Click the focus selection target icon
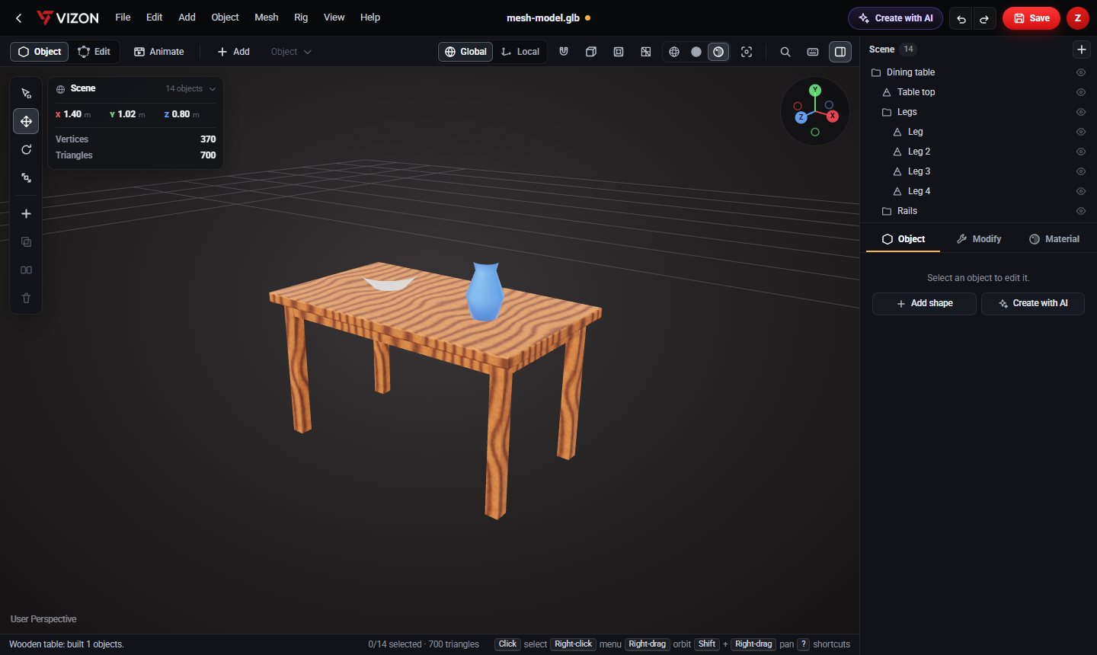This screenshot has width=1097, height=655. [x=747, y=52]
